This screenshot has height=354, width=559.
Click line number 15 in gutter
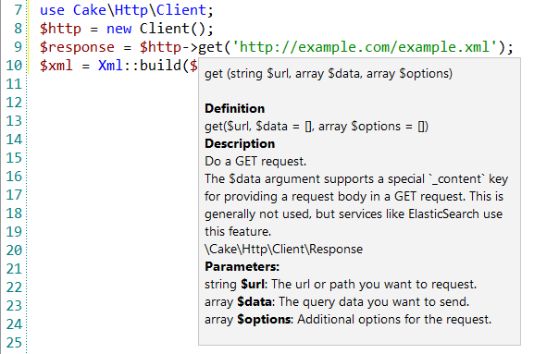pyautogui.click(x=14, y=158)
